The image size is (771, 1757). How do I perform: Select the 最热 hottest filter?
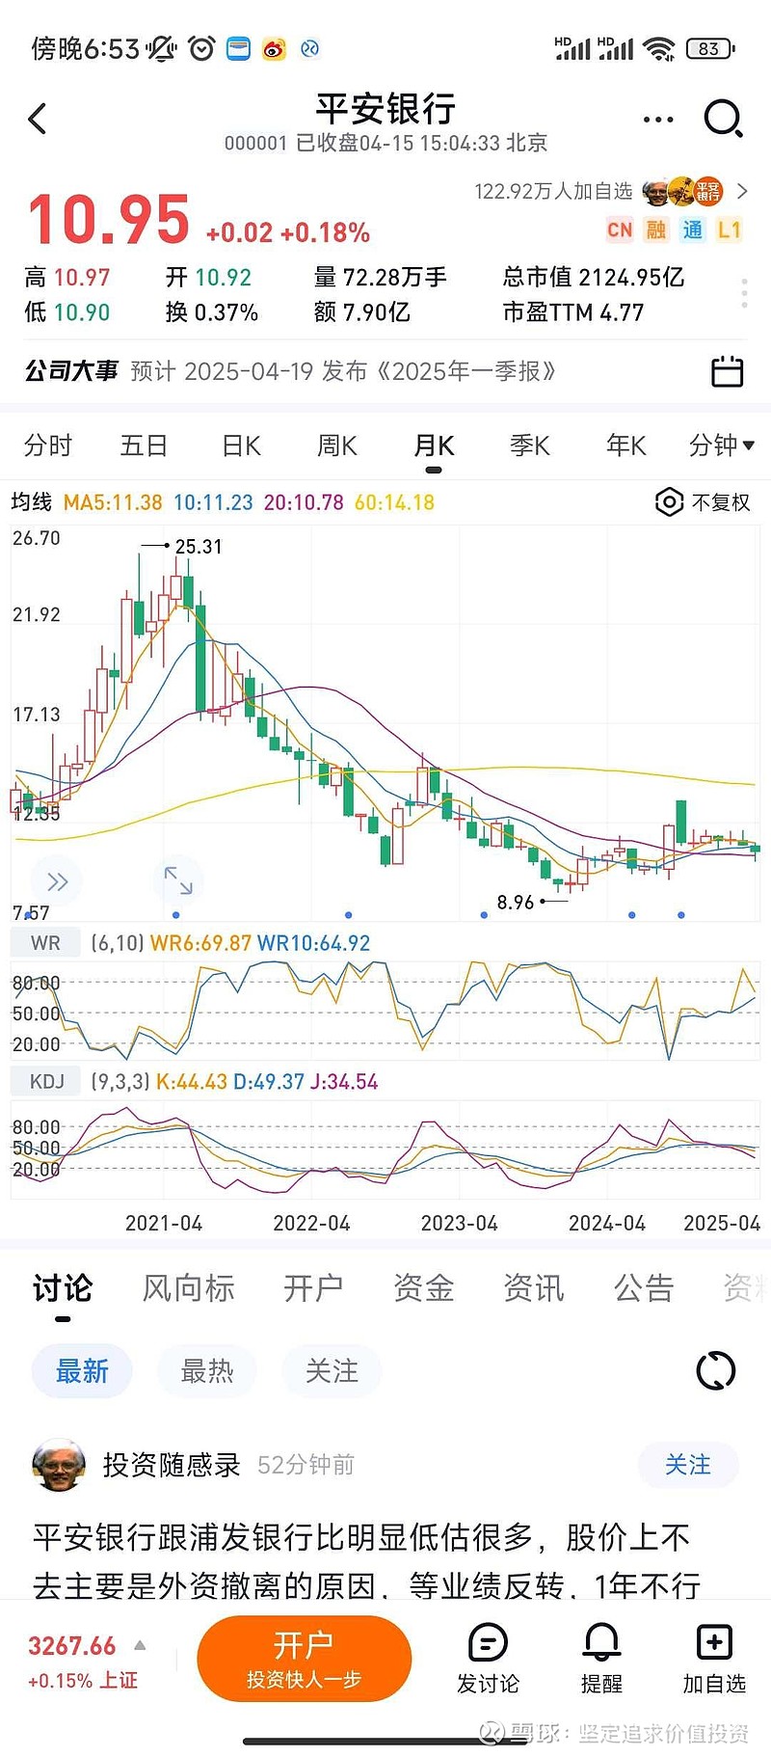click(x=207, y=1370)
